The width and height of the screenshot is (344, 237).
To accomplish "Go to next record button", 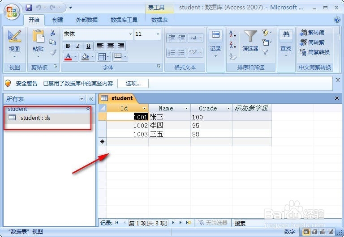I will pos(173,223).
